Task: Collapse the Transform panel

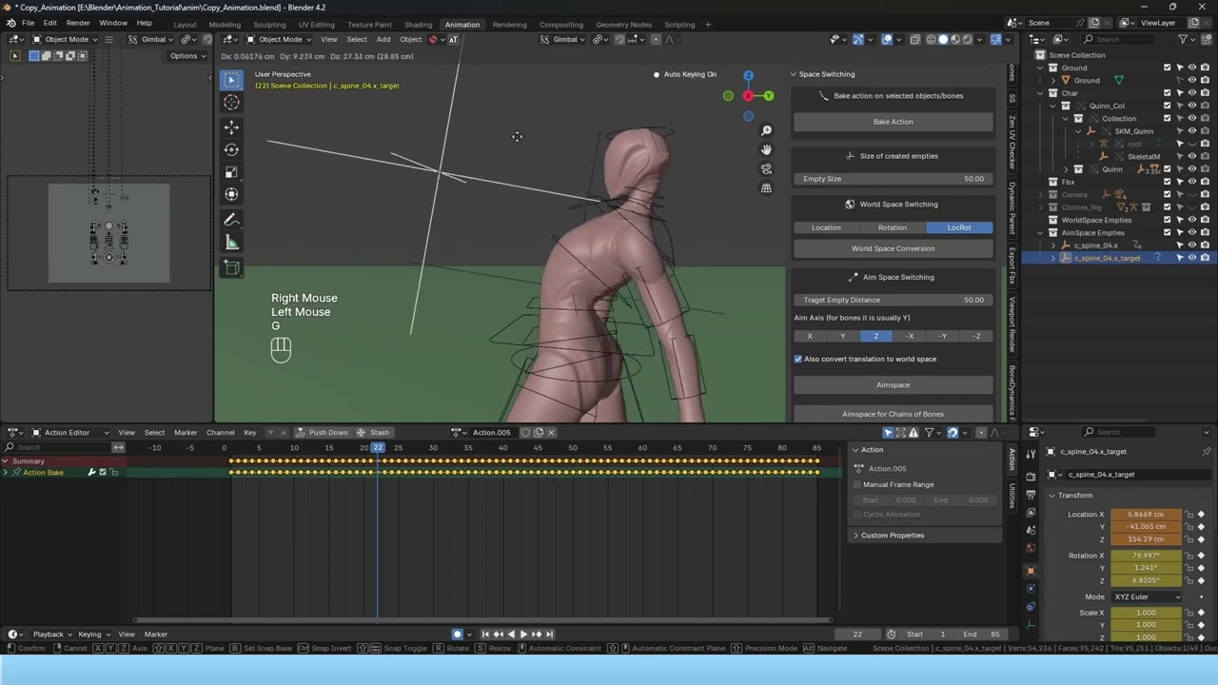Action: [1052, 496]
